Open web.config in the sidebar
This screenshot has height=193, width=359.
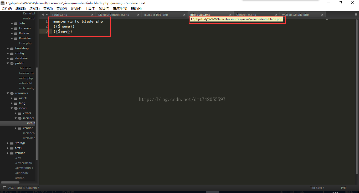click(27, 88)
